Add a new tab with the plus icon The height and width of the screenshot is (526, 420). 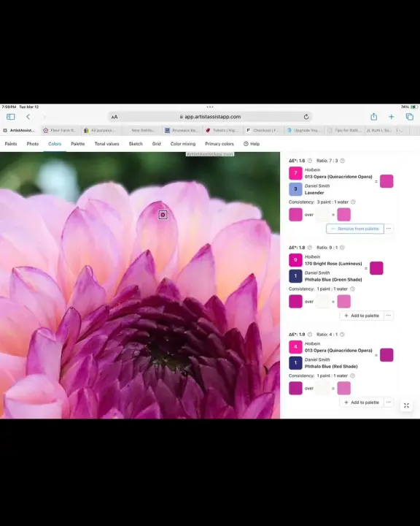391,117
